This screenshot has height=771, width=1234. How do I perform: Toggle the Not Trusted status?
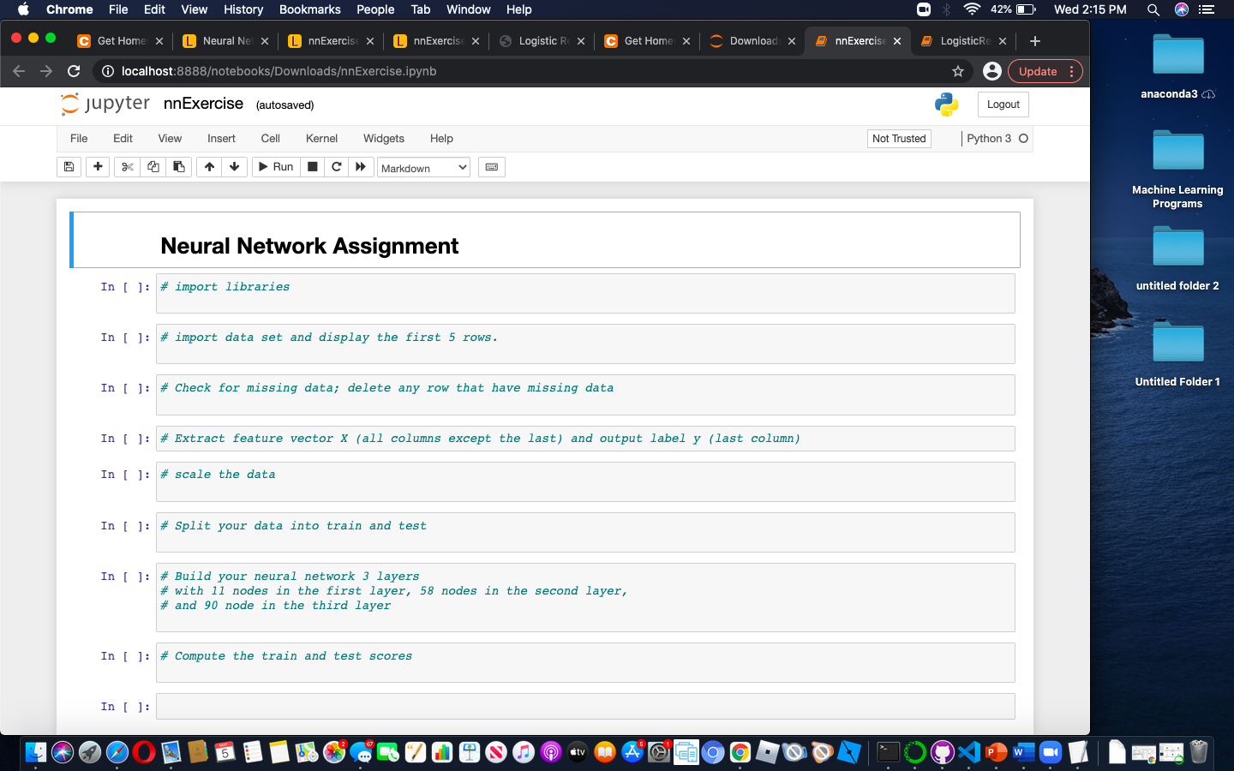pyautogui.click(x=898, y=138)
